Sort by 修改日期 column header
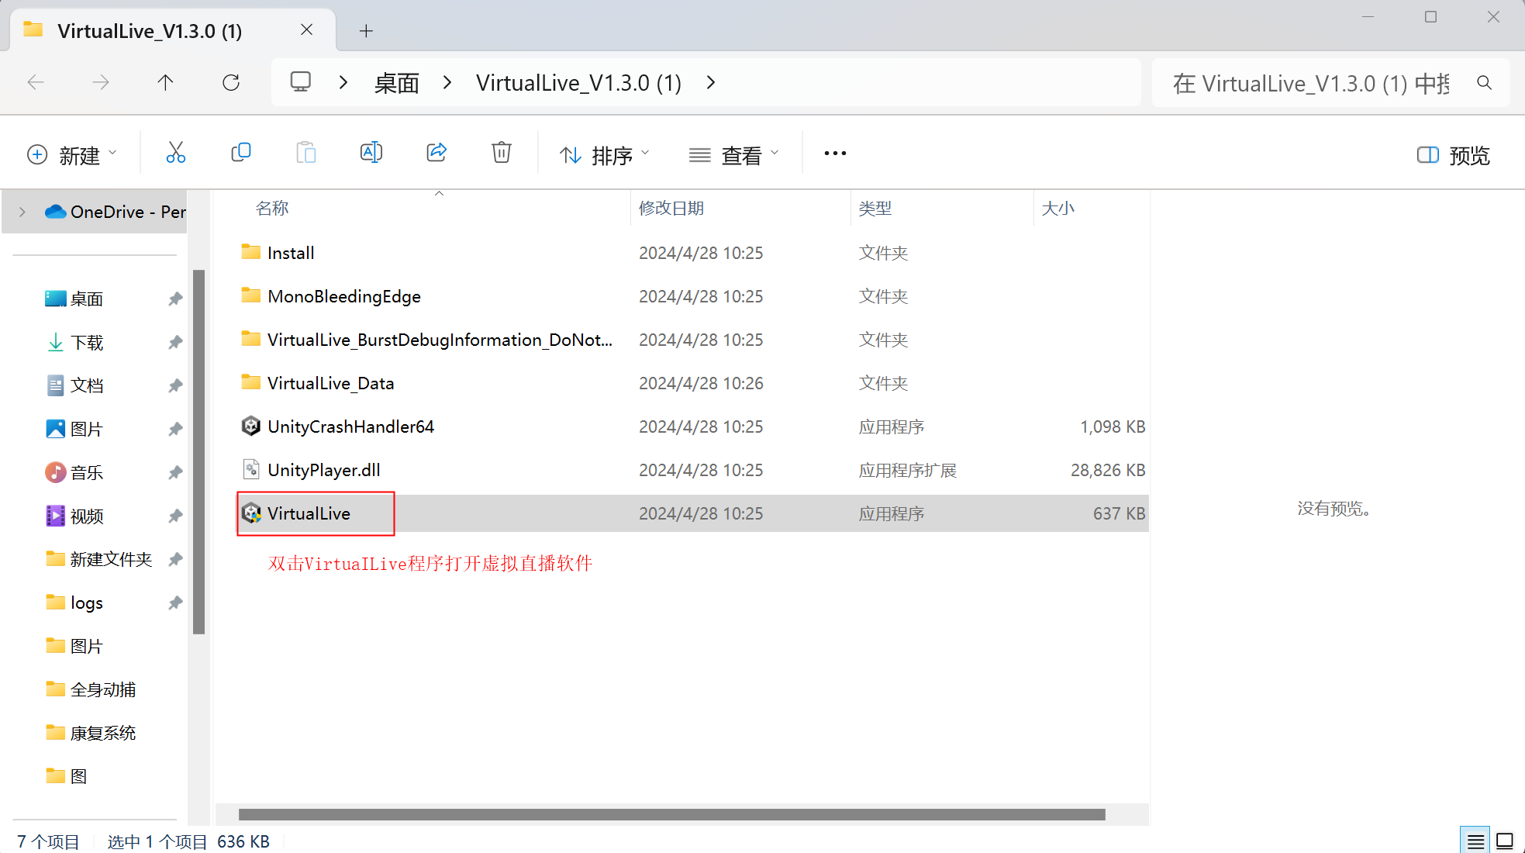 (x=671, y=208)
